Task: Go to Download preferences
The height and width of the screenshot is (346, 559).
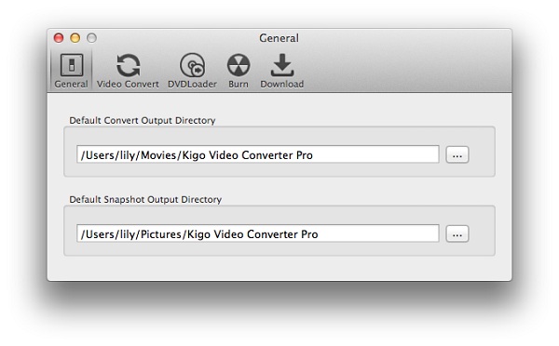Action: pos(282,71)
